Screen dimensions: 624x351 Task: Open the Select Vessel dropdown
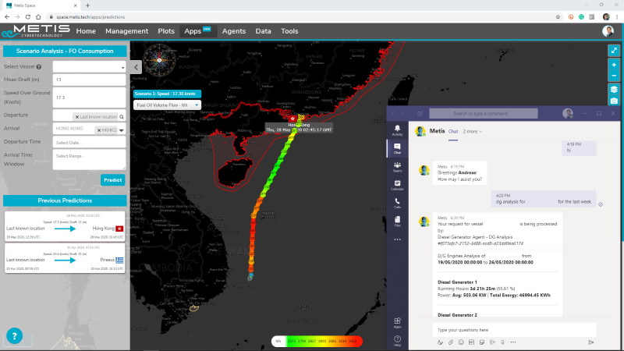(89, 67)
